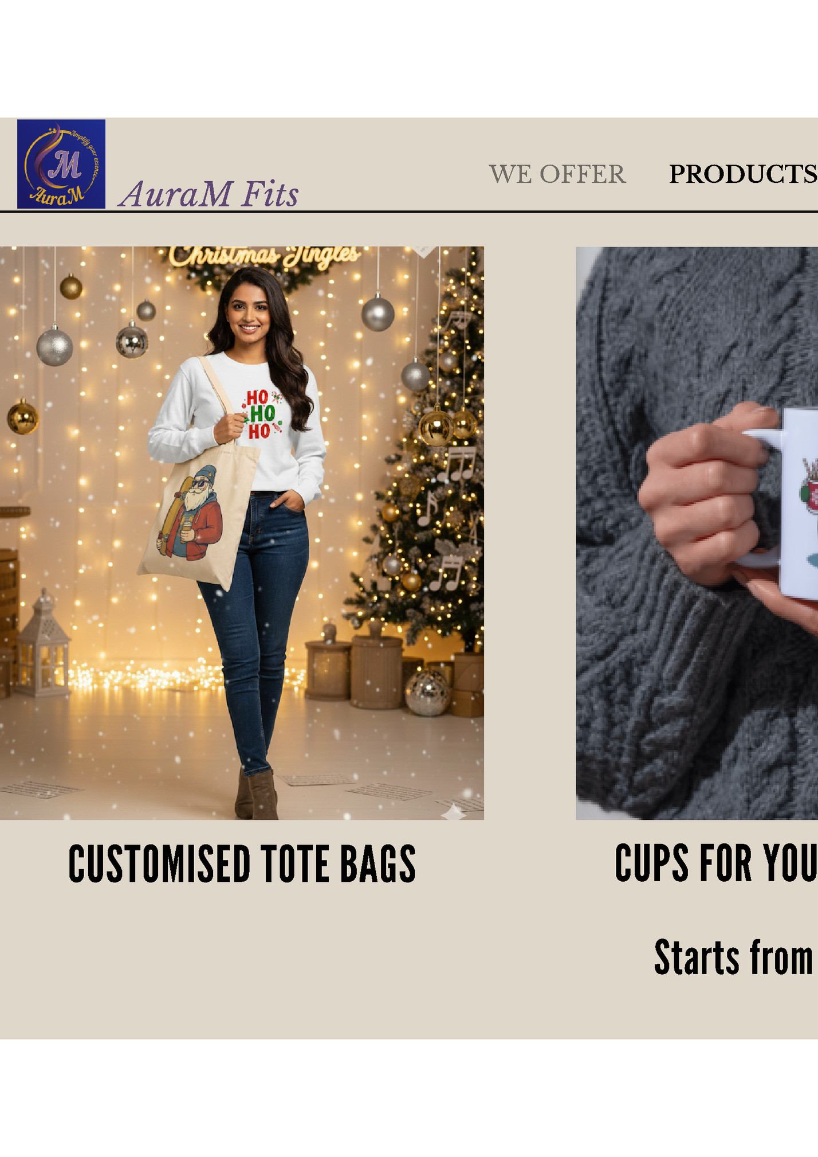Open the AuraM Fits brand name link

[209, 194]
